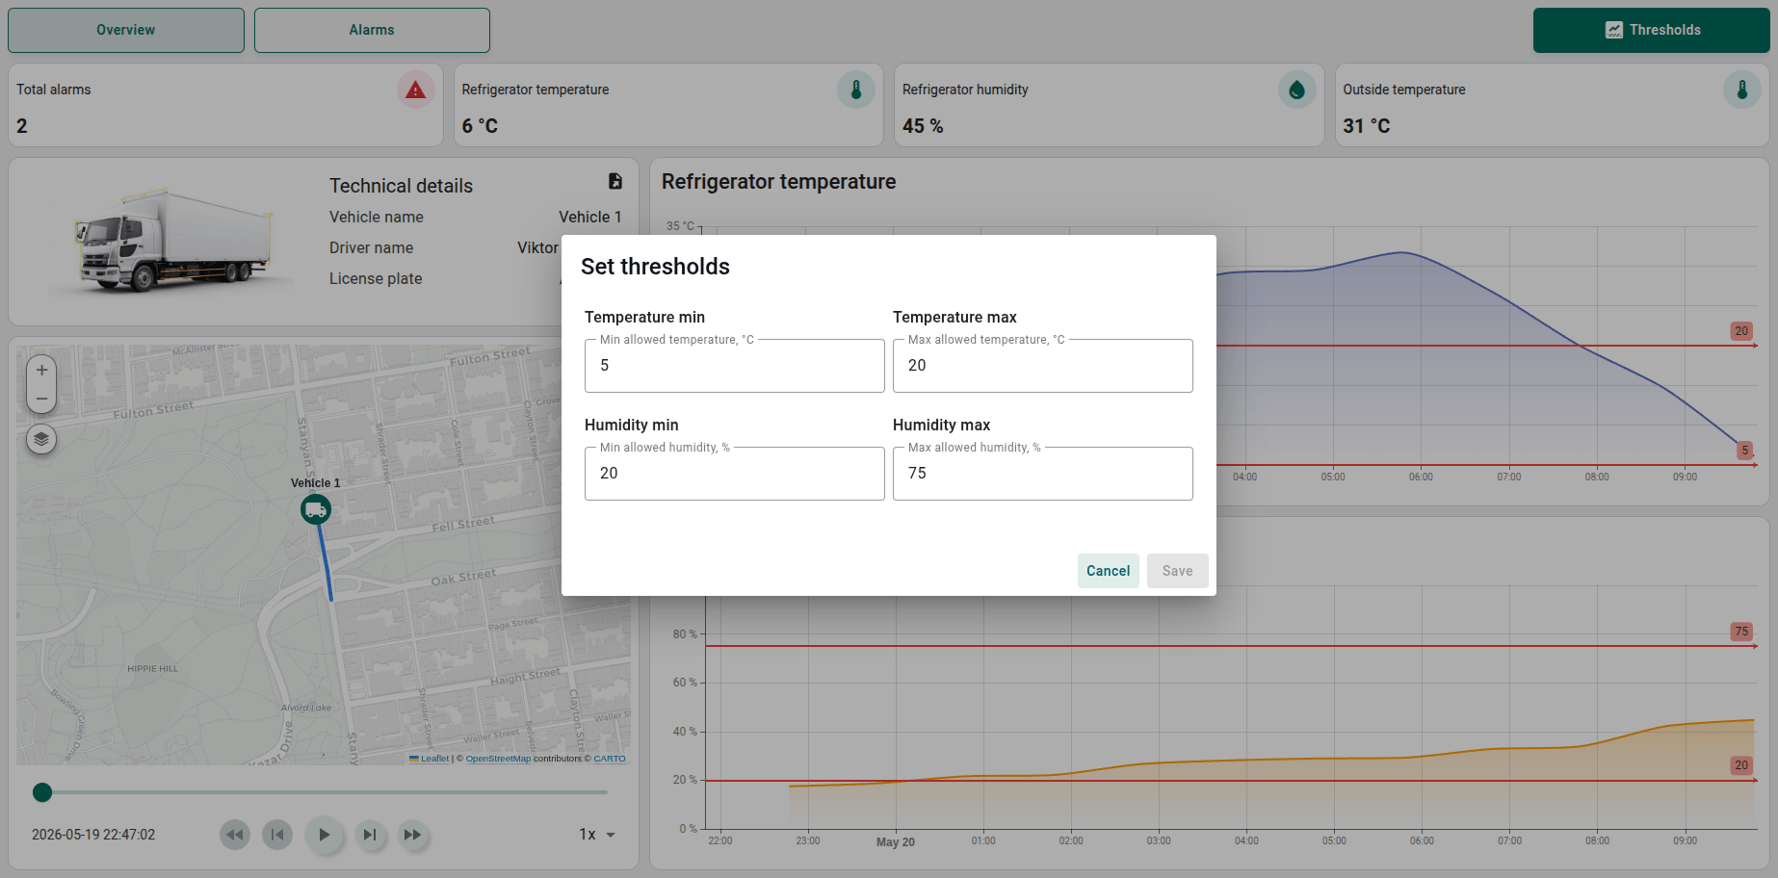This screenshot has height=878, width=1778.
Task: Open the OpenStreetMap attribution link
Action: pyautogui.click(x=498, y=759)
